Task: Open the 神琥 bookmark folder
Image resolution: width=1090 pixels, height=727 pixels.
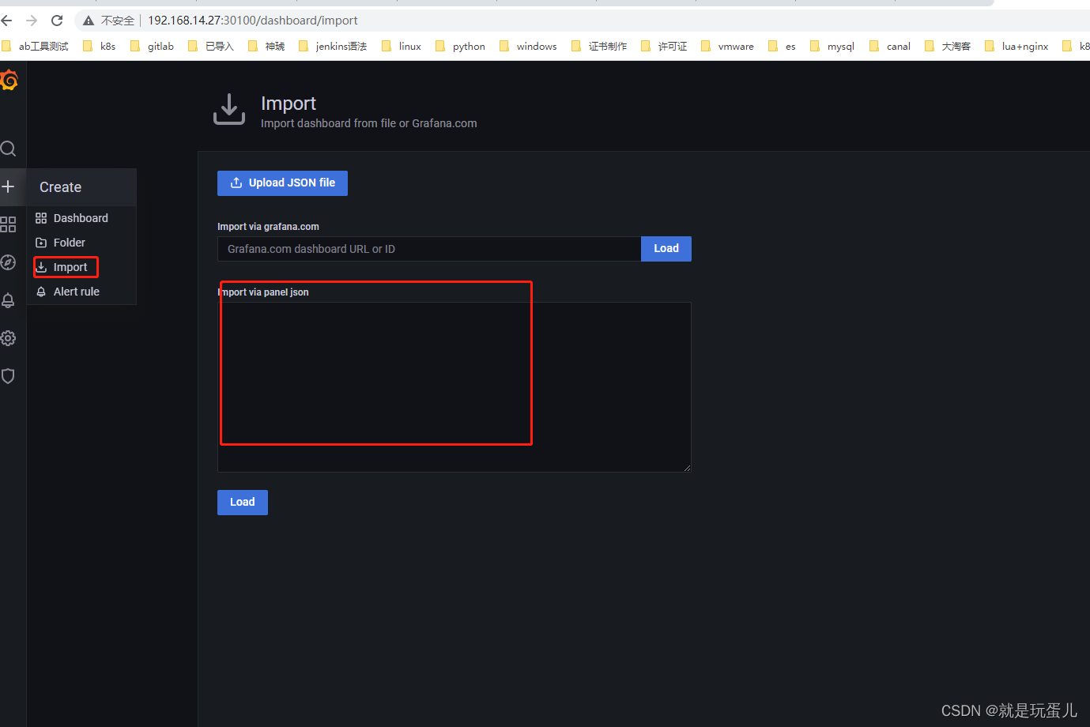Action: 266,47
